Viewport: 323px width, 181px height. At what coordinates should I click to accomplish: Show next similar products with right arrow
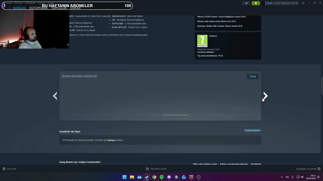click(x=265, y=96)
